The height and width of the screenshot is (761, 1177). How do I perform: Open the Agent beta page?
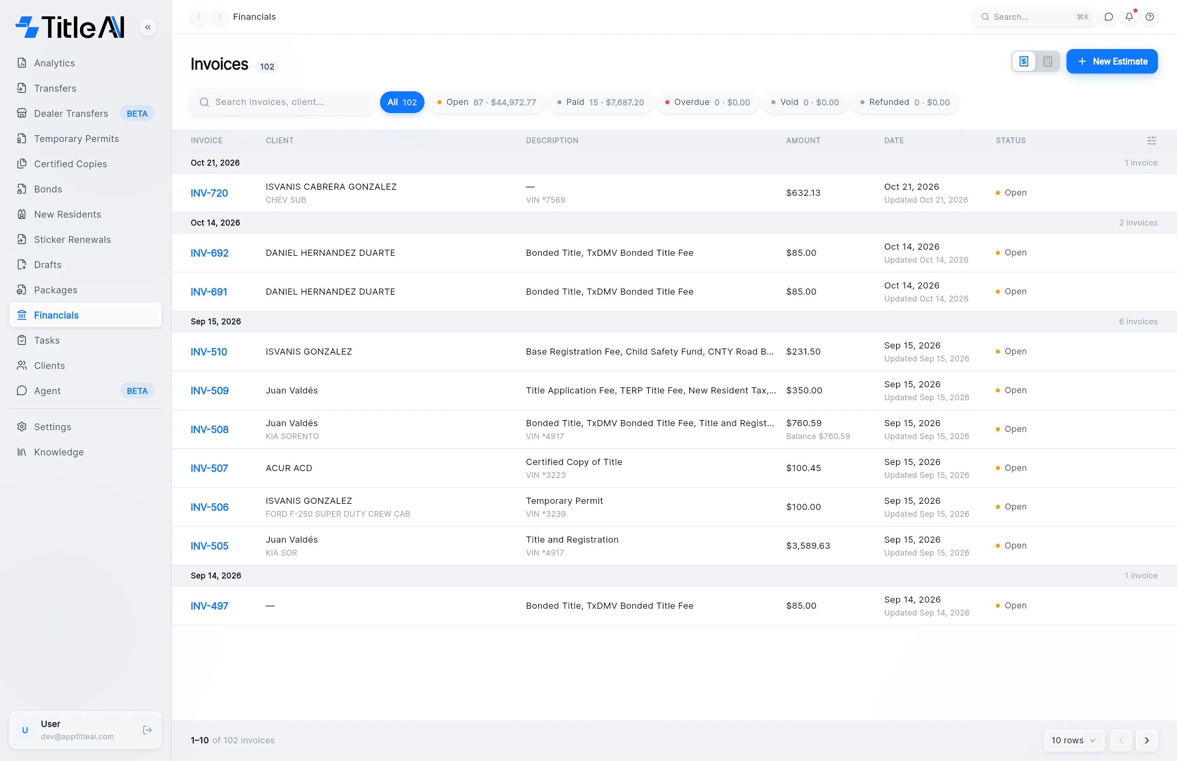click(85, 391)
